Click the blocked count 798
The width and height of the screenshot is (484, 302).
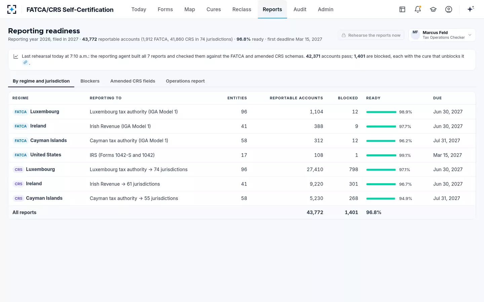coord(354,169)
